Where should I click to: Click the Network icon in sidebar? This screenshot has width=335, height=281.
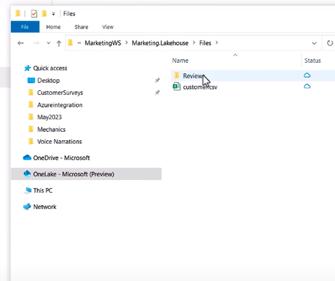pos(27,206)
